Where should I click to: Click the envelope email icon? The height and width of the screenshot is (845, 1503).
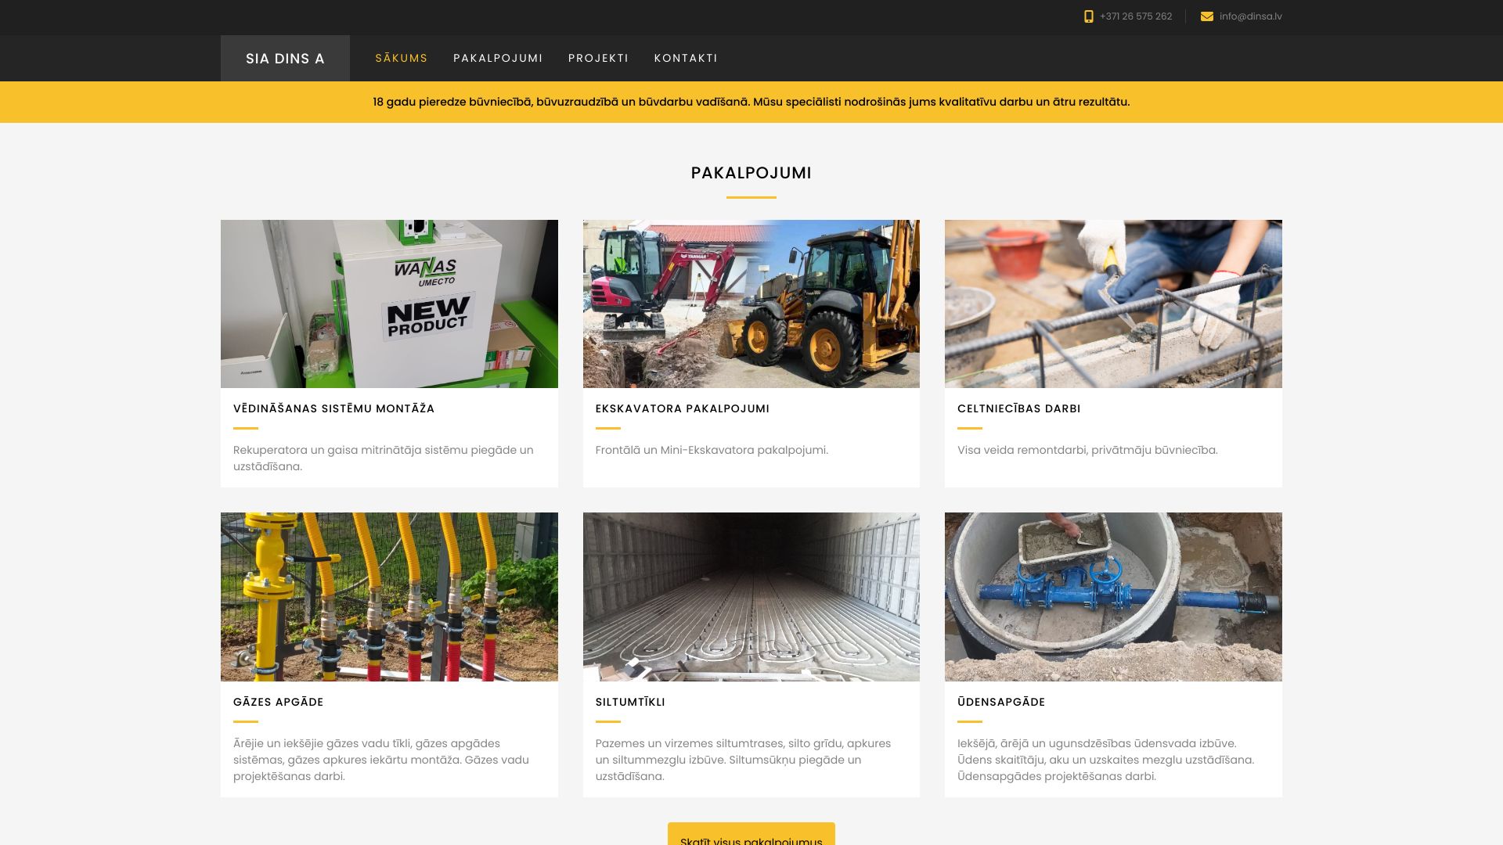1206,16
